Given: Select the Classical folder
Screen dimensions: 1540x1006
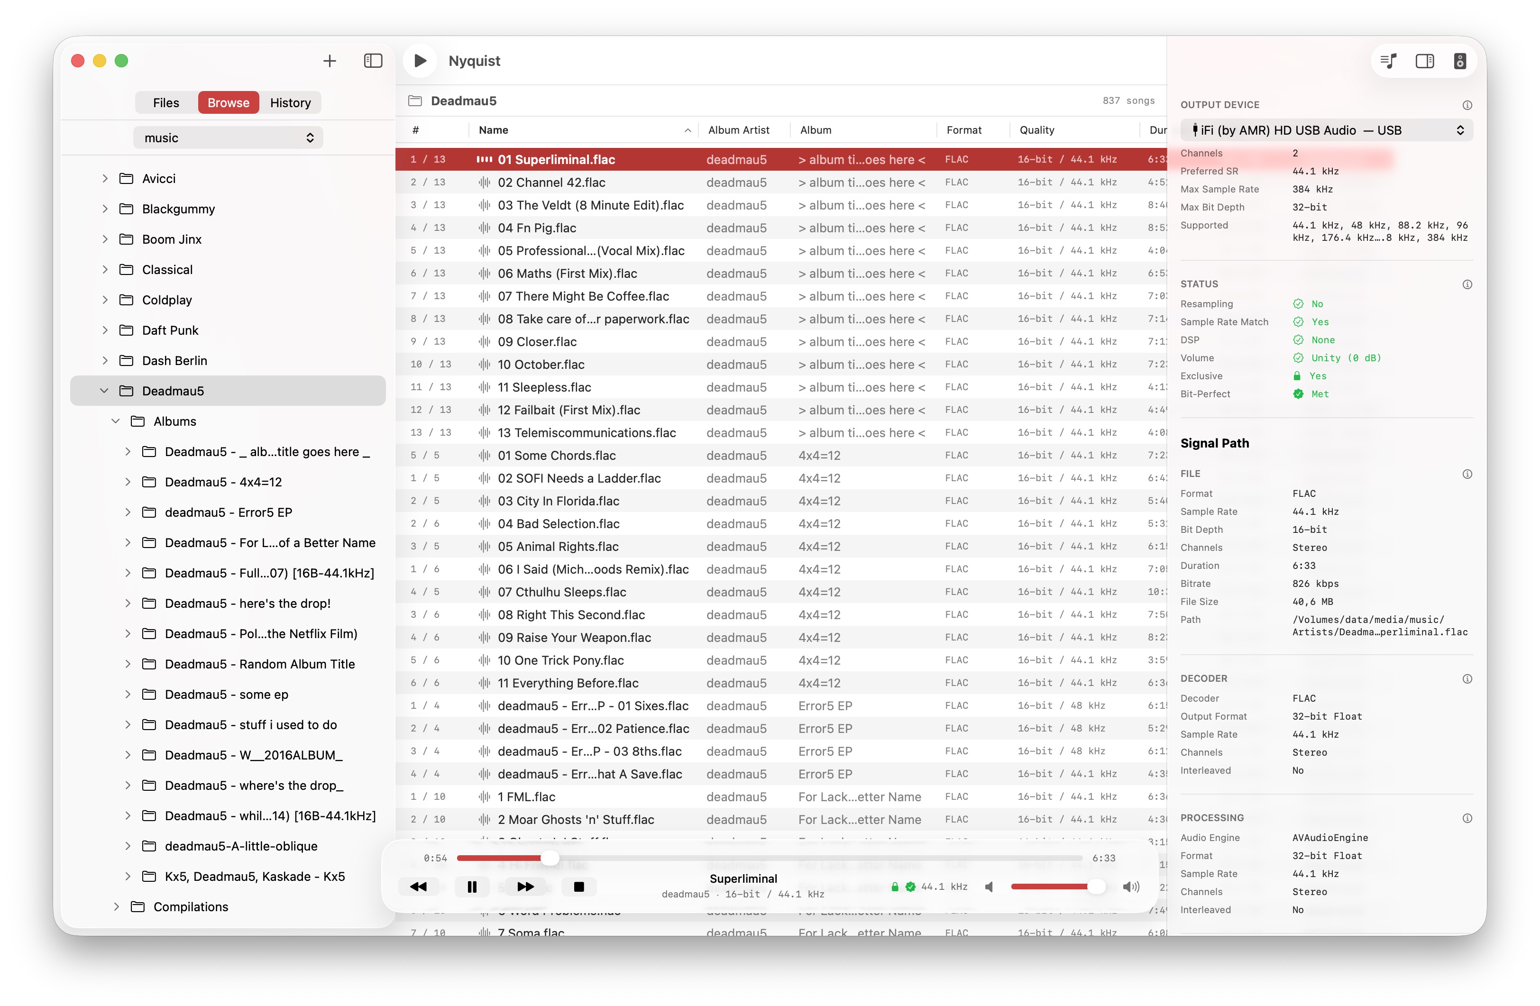Looking at the screenshot, I should tap(228, 270).
